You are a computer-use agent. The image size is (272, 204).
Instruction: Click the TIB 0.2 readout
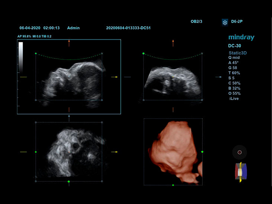point(46,36)
